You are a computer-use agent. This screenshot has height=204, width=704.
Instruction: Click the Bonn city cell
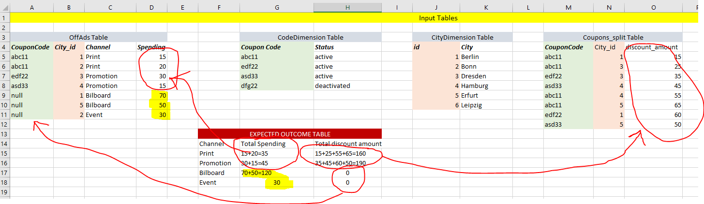[486, 66]
